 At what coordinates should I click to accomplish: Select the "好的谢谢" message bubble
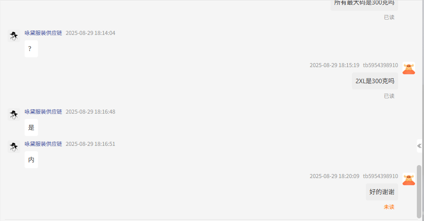click(382, 192)
